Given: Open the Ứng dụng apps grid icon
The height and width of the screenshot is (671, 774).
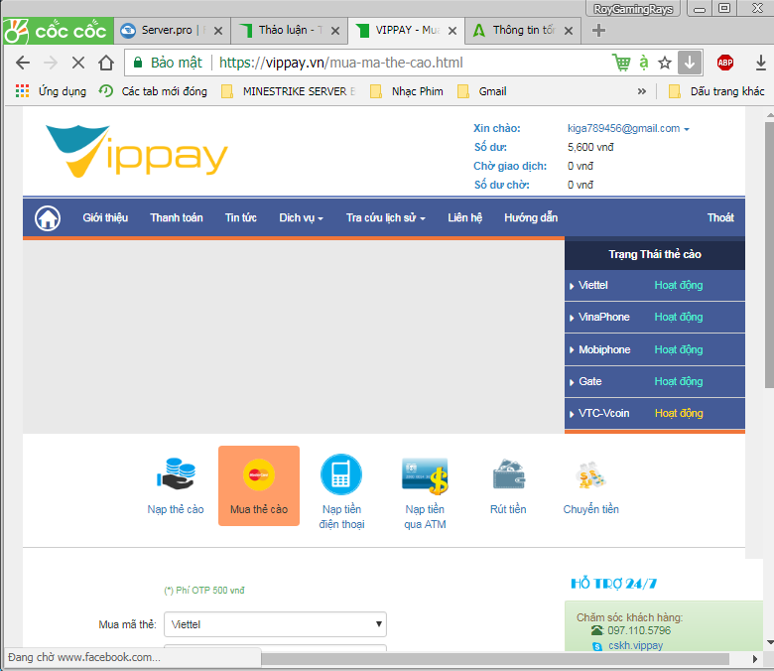Looking at the screenshot, I should (22, 91).
